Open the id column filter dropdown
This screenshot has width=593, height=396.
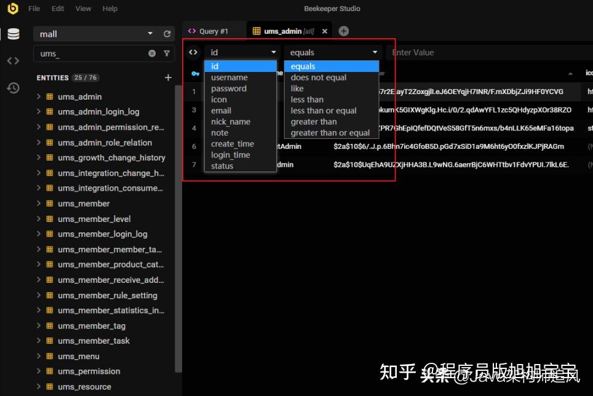pyautogui.click(x=242, y=52)
